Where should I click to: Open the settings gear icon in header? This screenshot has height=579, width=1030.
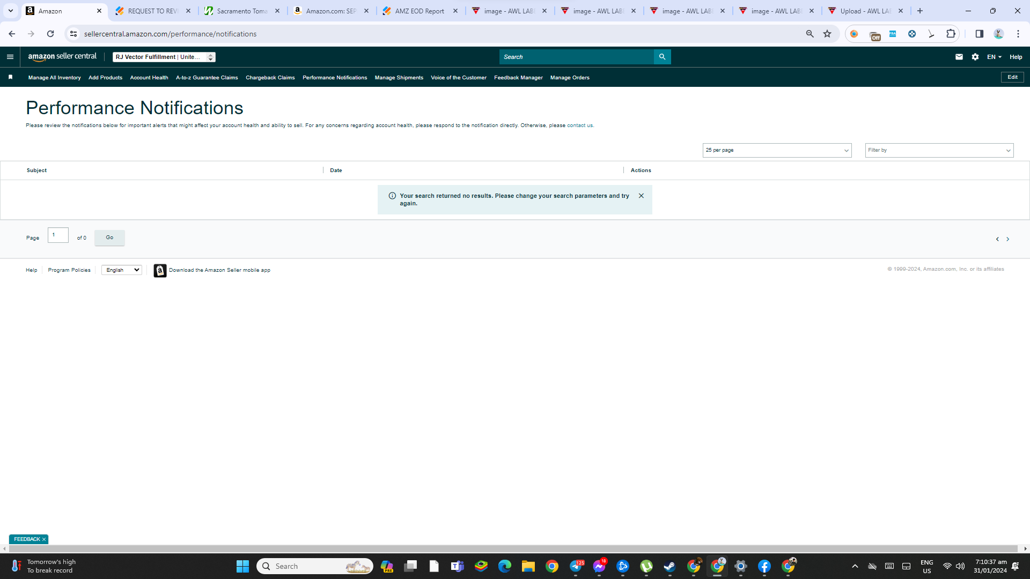(x=975, y=57)
